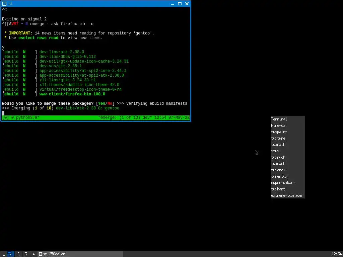
Task: Launch Terminal from the root menu
Action: click(x=288, y=119)
